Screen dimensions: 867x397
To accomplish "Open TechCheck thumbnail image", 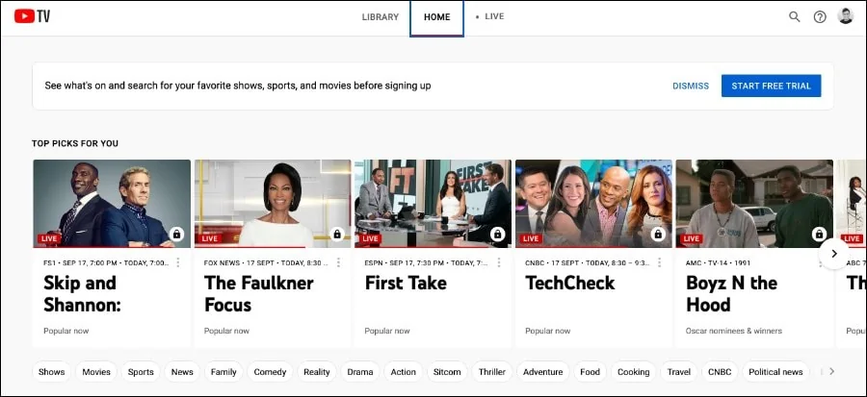I will (x=593, y=204).
